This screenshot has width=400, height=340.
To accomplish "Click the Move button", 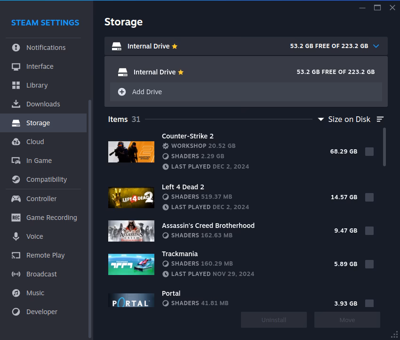I will 347,320.
